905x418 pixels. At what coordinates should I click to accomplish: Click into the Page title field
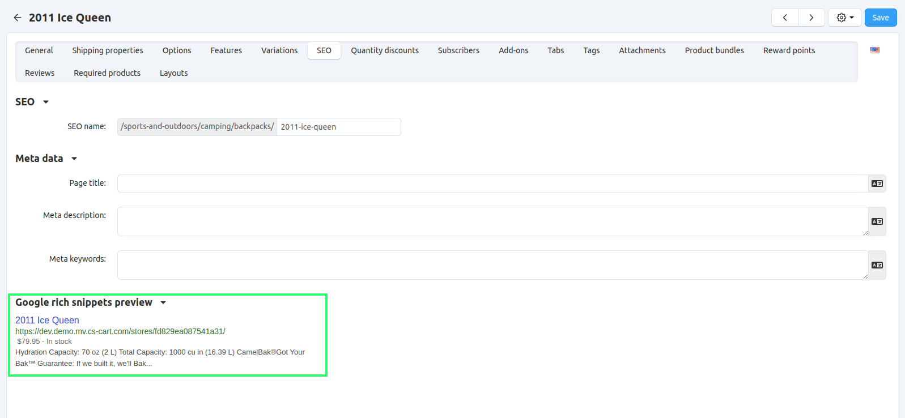493,184
